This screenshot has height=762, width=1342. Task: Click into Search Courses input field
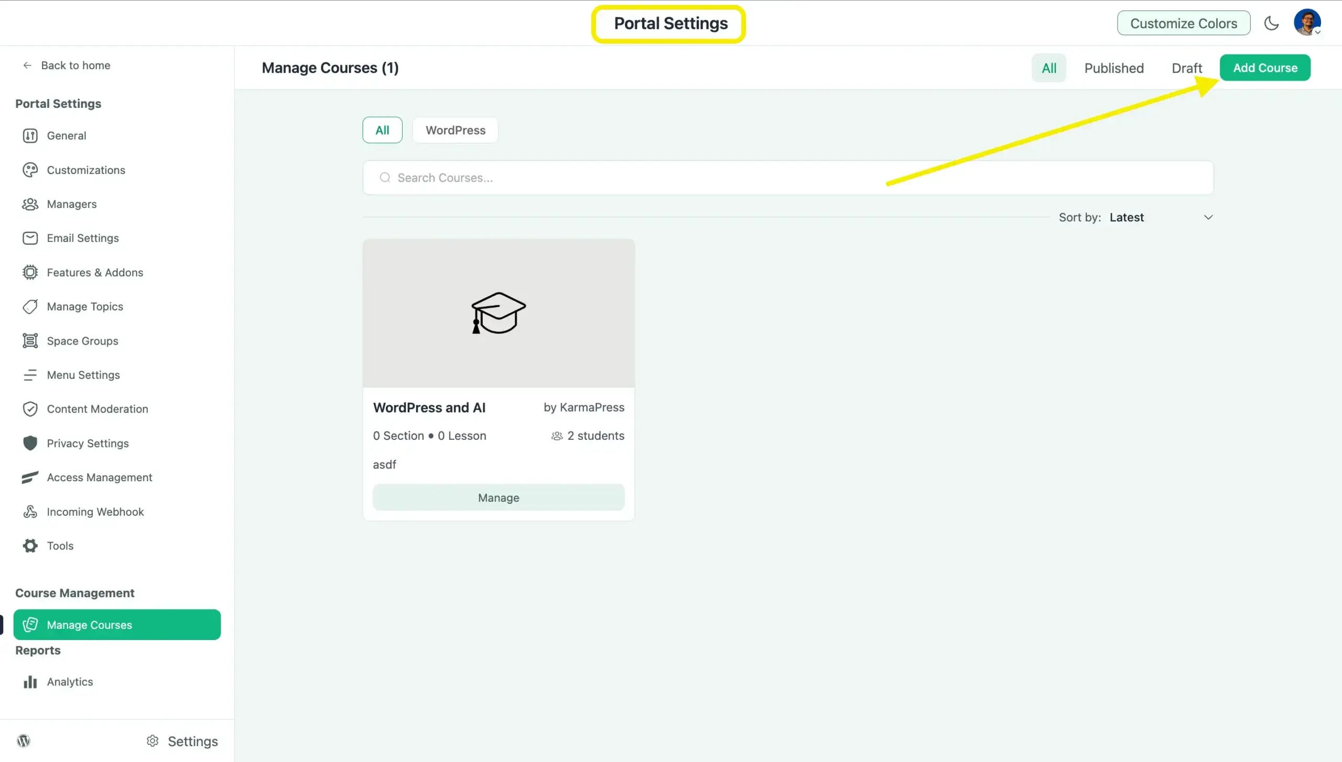coord(788,178)
